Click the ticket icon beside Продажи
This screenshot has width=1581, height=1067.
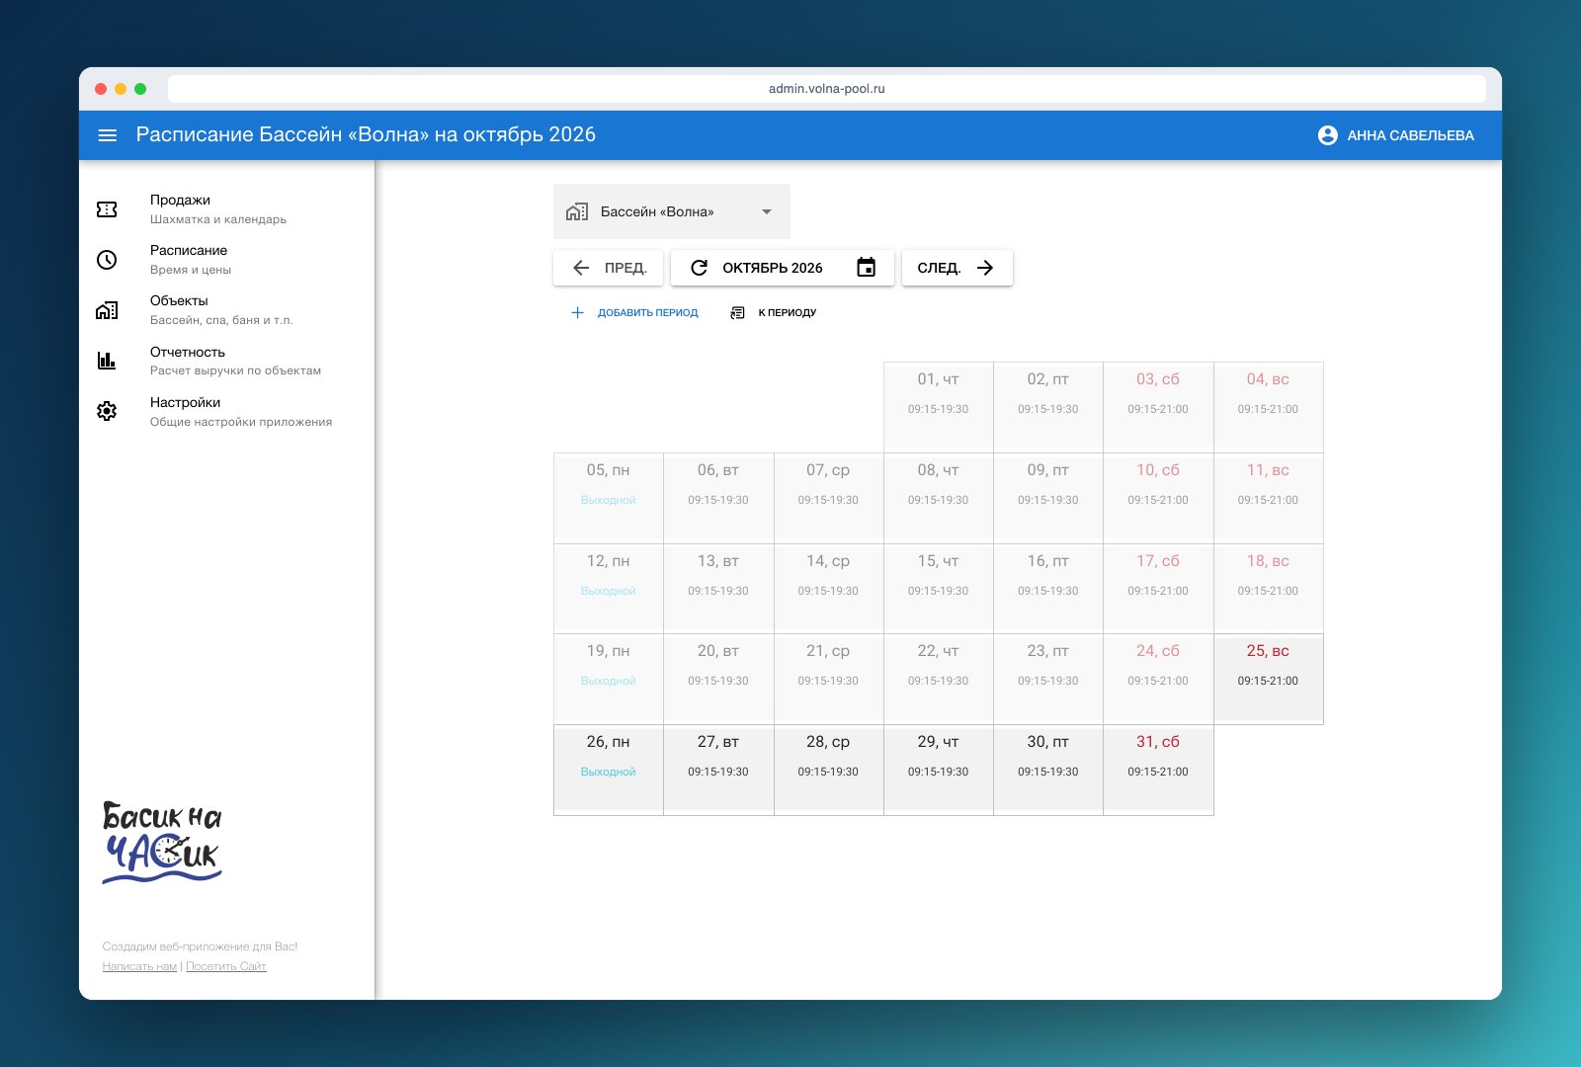107,209
